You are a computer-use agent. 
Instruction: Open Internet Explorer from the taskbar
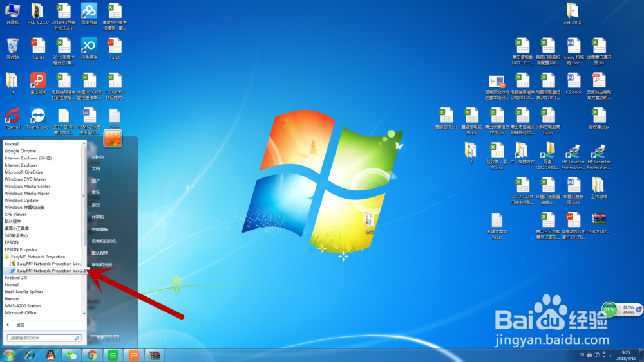click(x=30, y=356)
